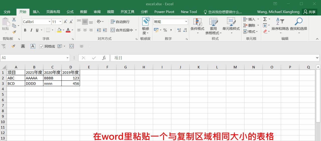
Task: Open the 条件格式 conditional formatting menu
Action: tap(197, 26)
